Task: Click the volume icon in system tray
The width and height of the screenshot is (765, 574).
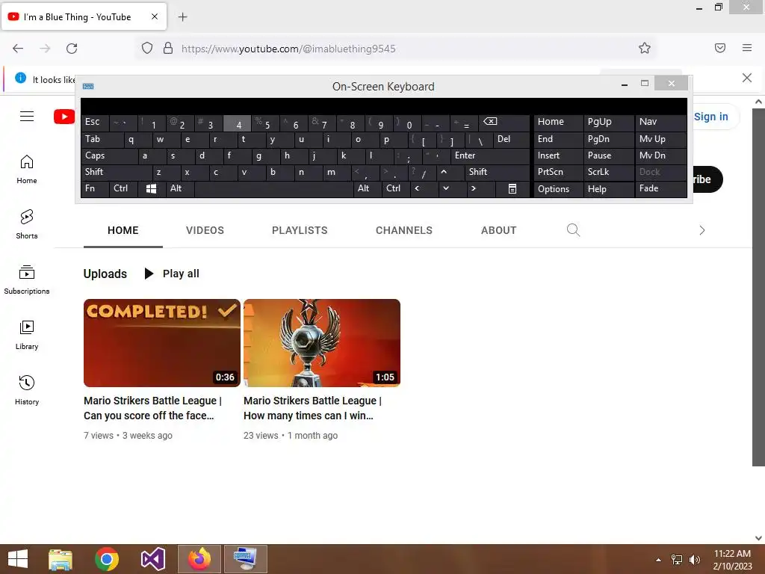Action: pyautogui.click(x=694, y=560)
